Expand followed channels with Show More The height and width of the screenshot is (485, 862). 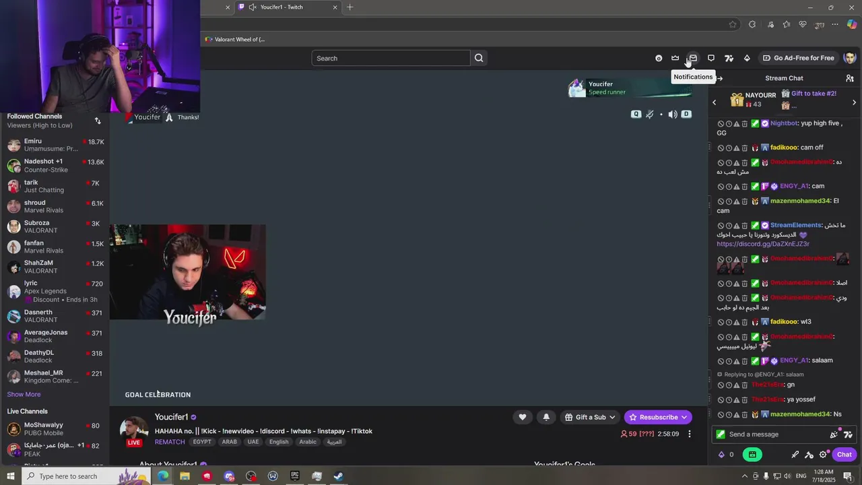(x=24, y=394)
